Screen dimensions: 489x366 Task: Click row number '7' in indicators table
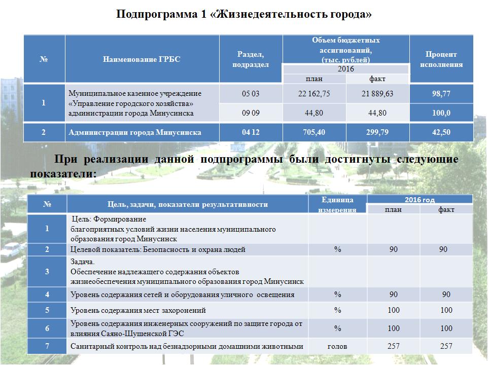[x=47, y=346]
